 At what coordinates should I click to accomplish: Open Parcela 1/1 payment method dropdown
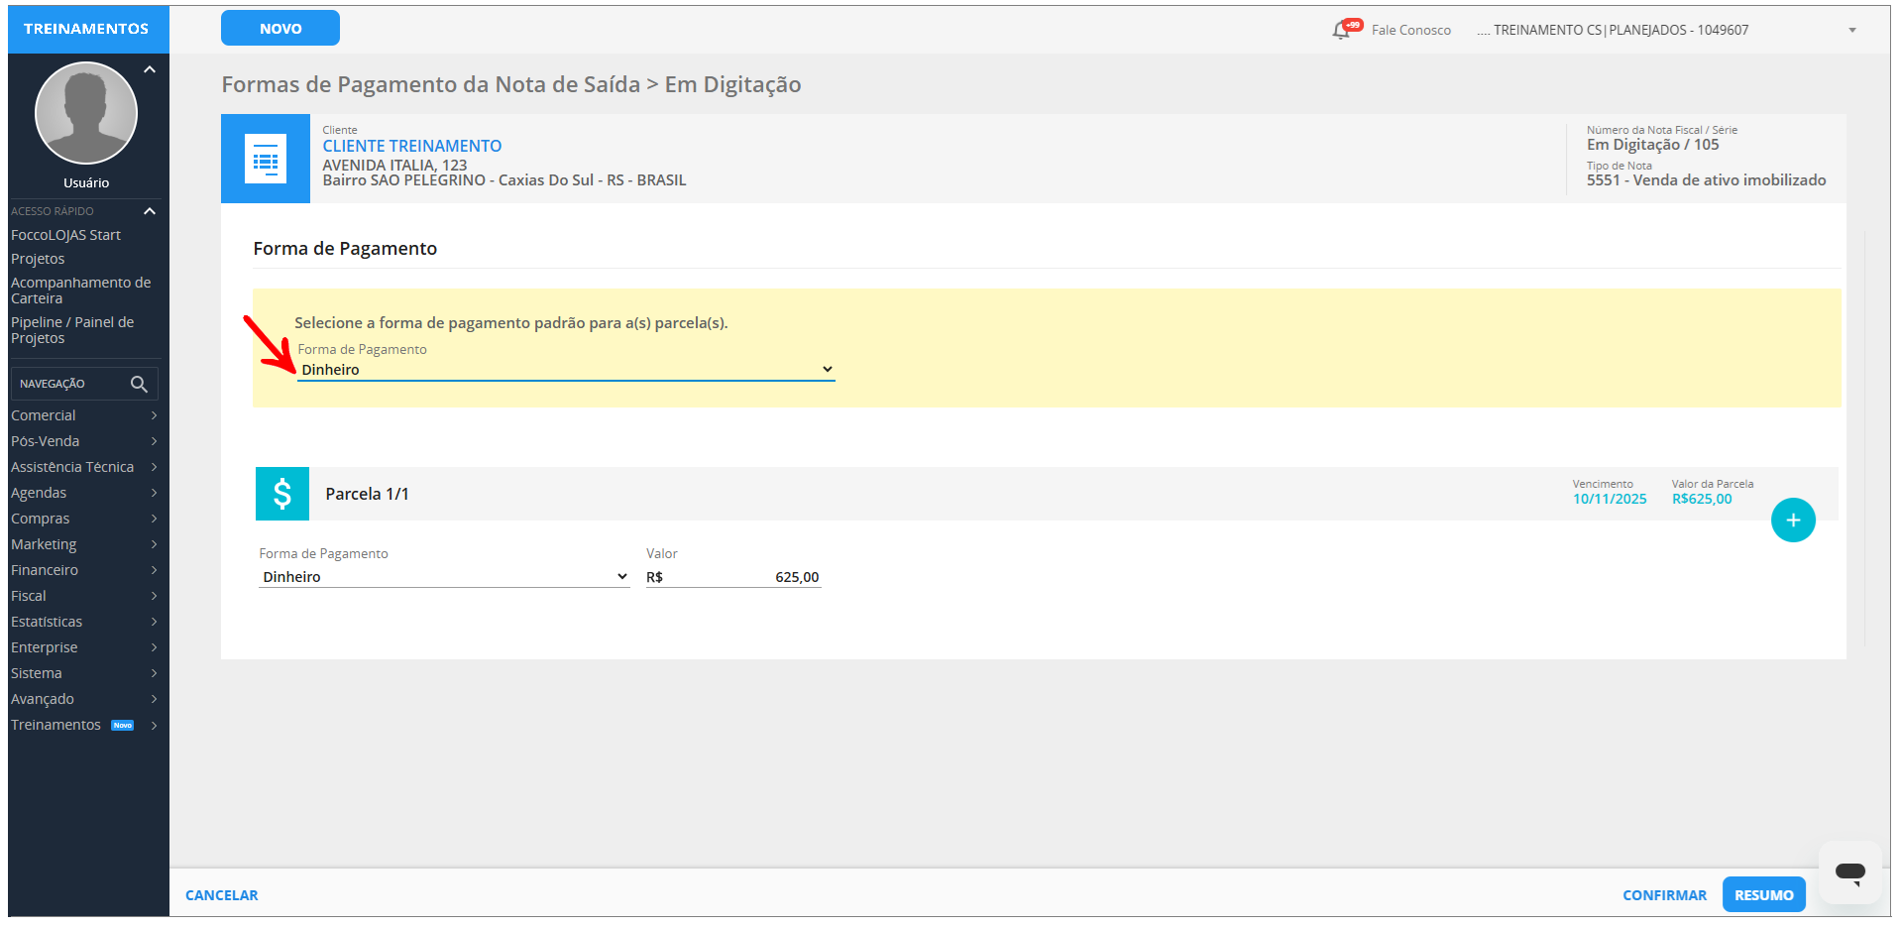pyautogui.click(x=444, y=577)
